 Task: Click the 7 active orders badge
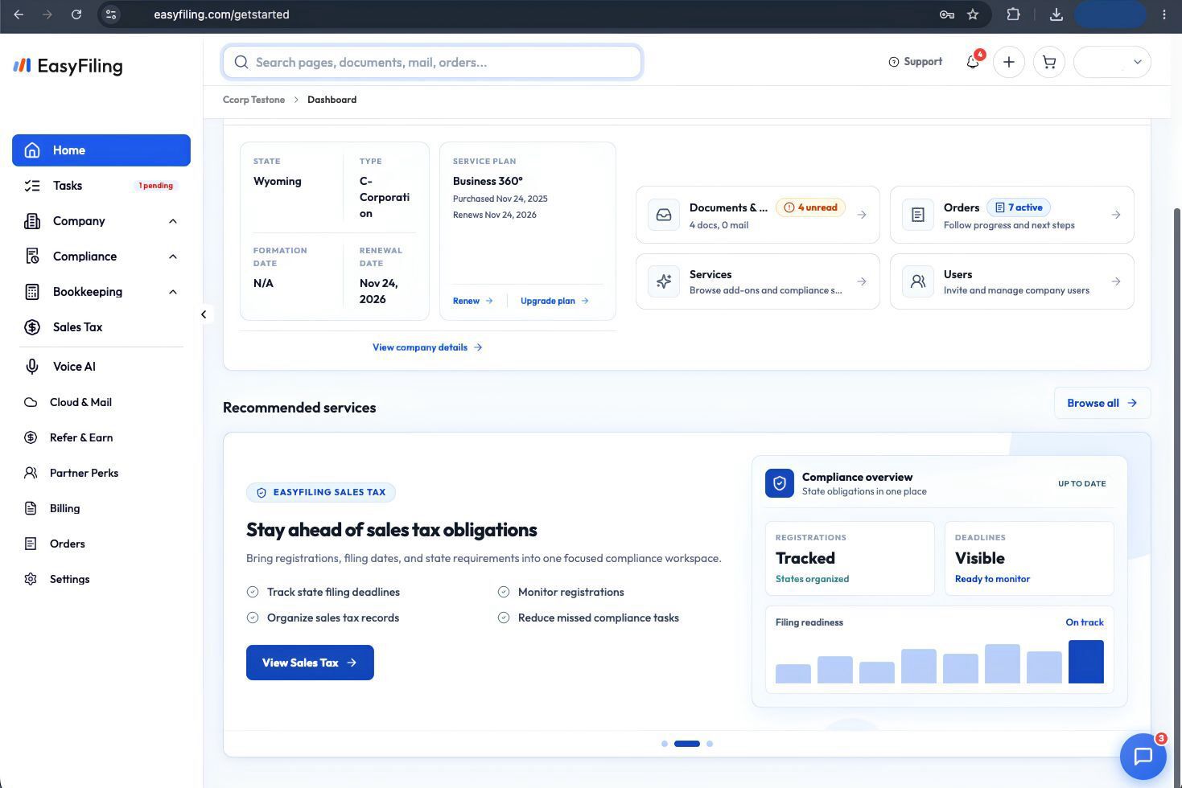1019,207
